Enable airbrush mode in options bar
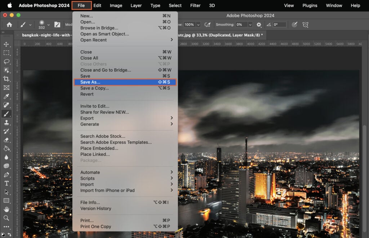Screen dimensions: 369x238 208,24
